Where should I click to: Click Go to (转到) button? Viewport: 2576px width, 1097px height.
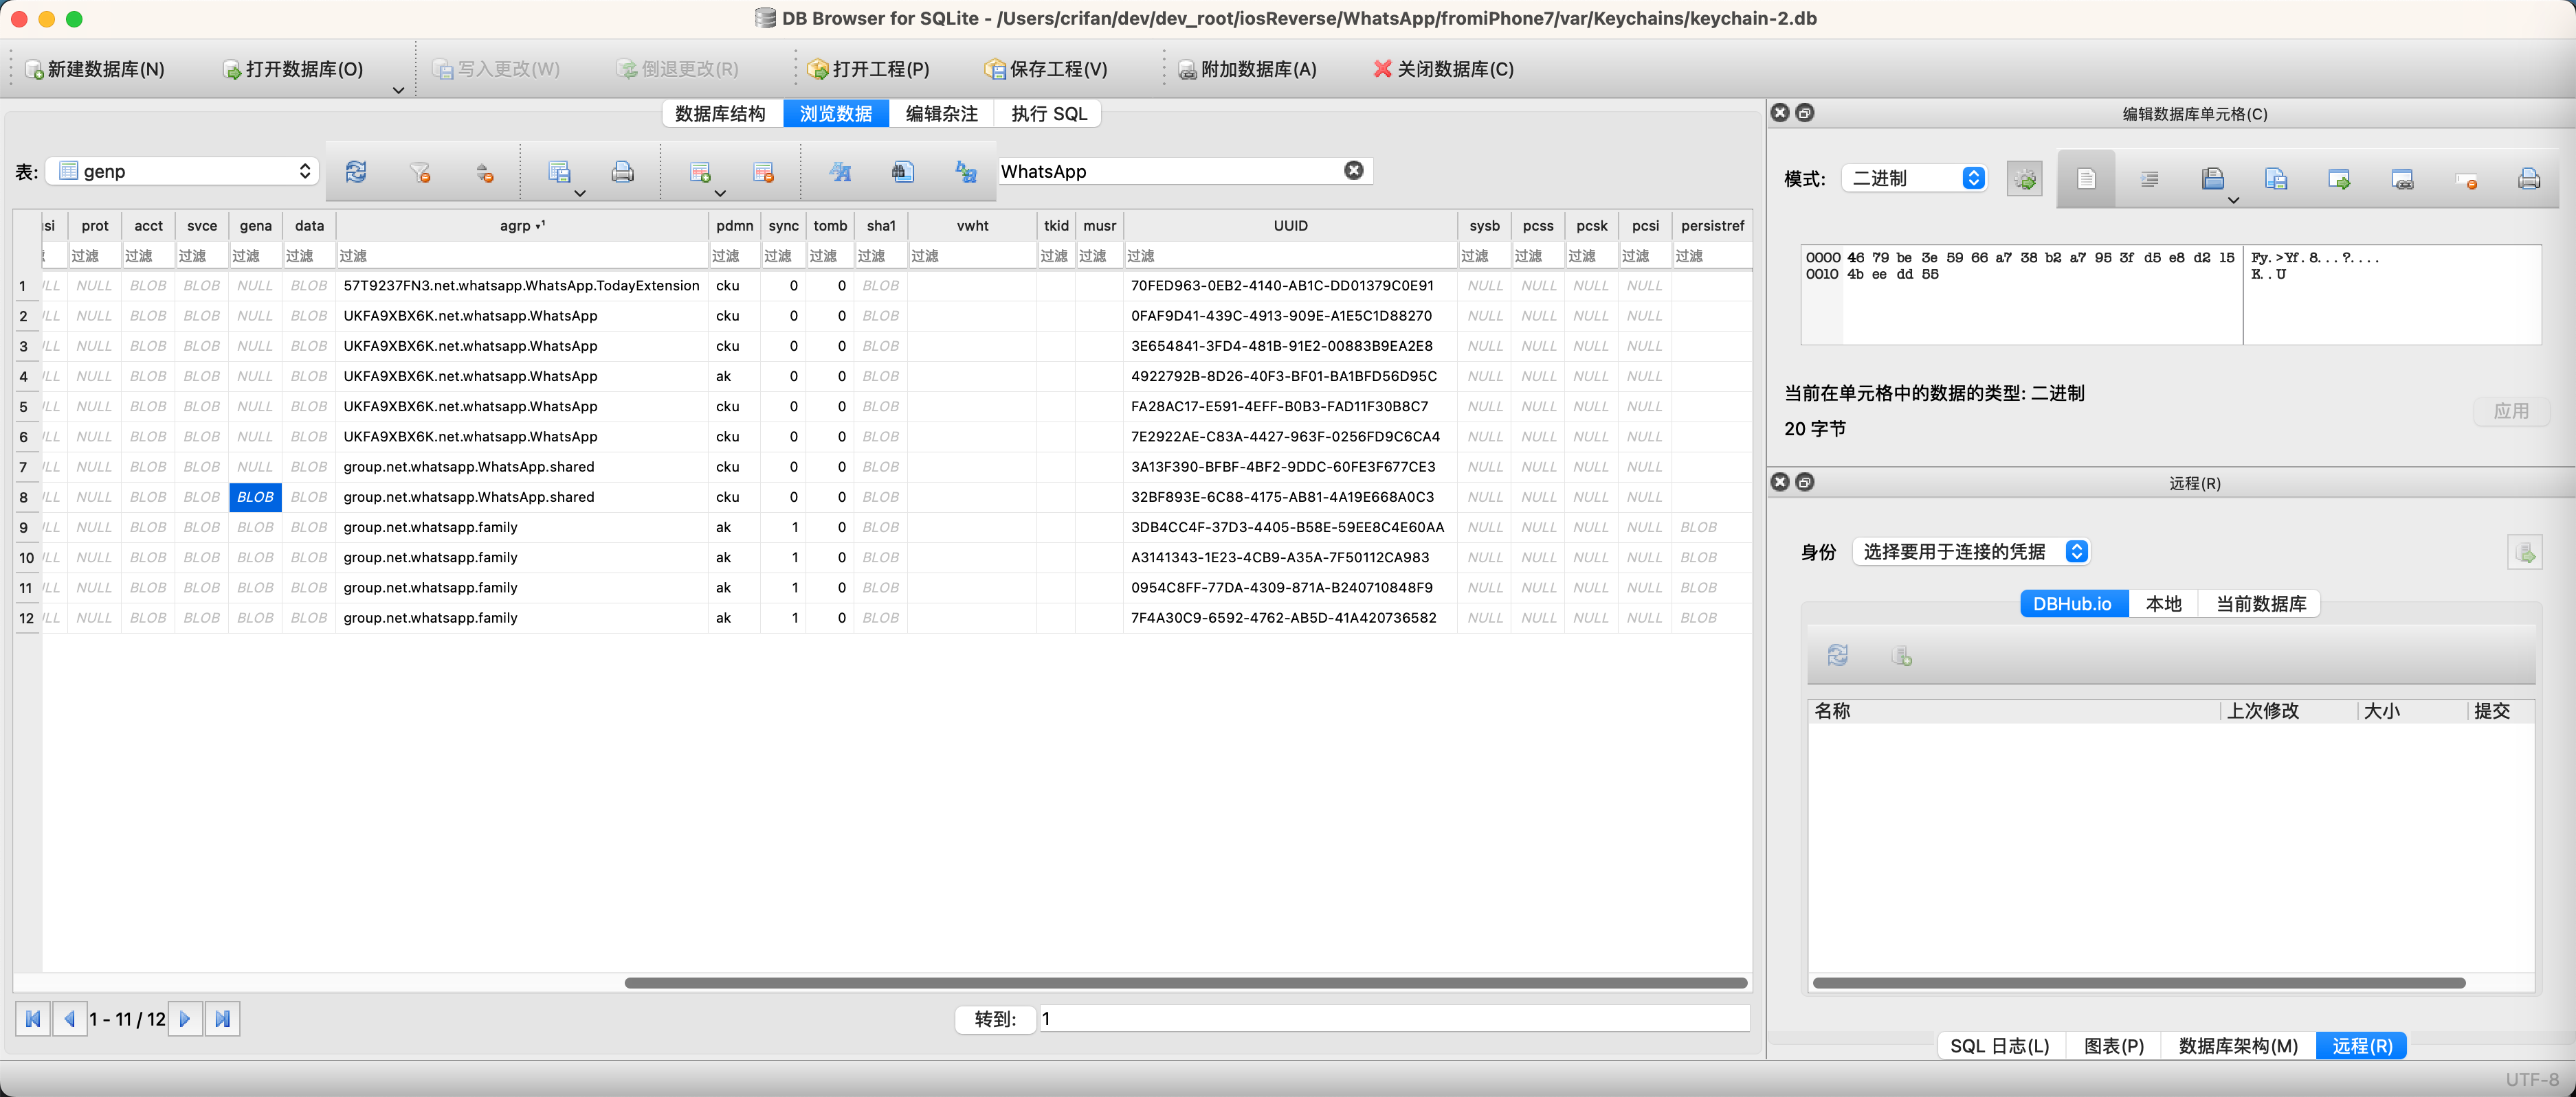[995, 1019]
